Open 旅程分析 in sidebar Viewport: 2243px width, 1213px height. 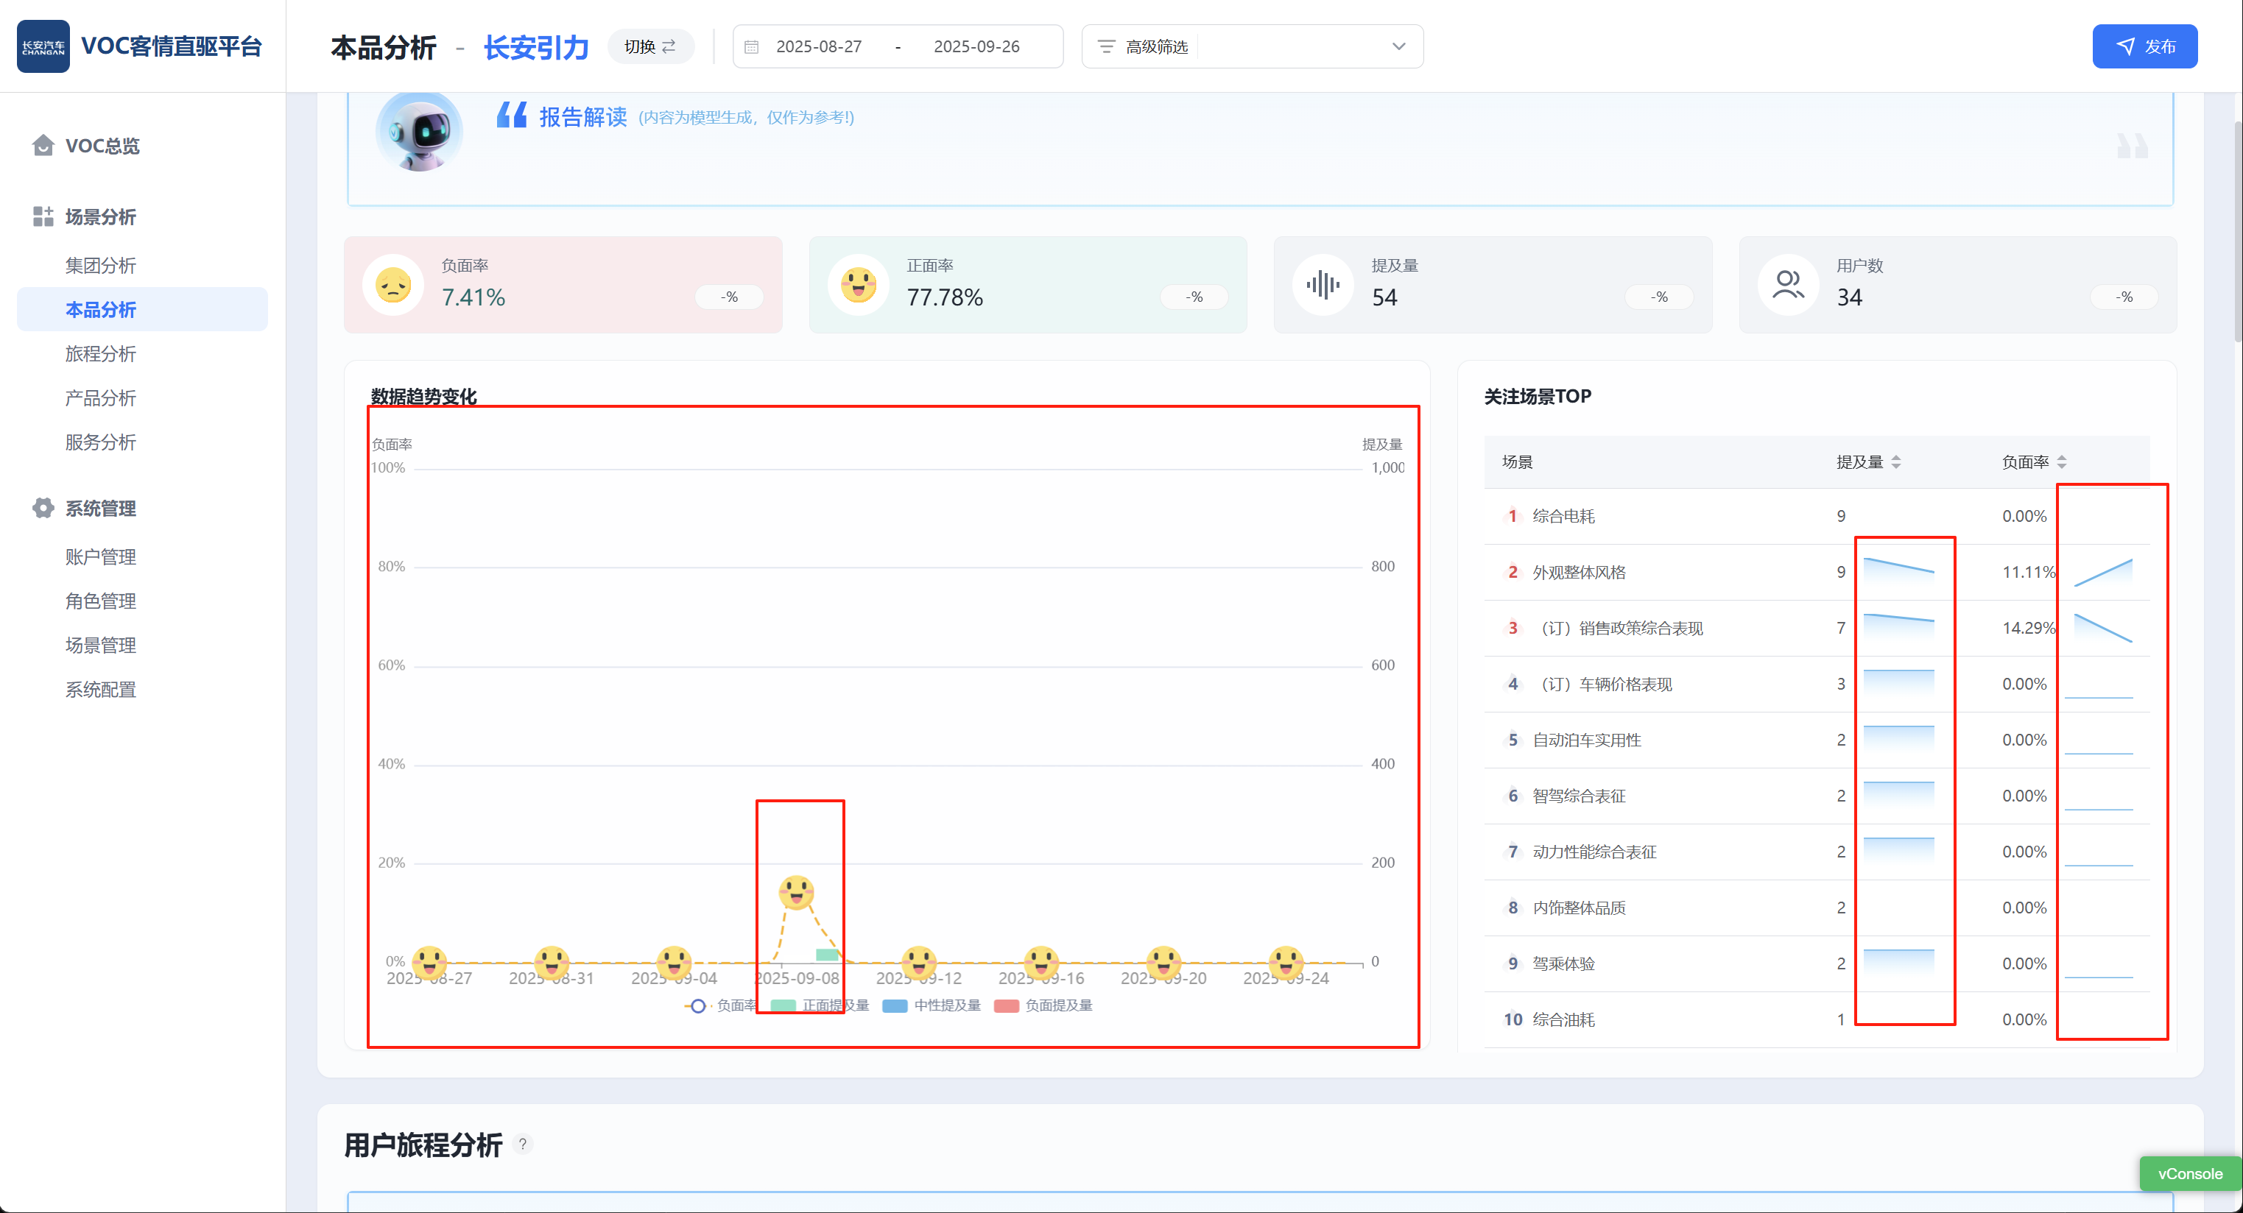point(100,353)
